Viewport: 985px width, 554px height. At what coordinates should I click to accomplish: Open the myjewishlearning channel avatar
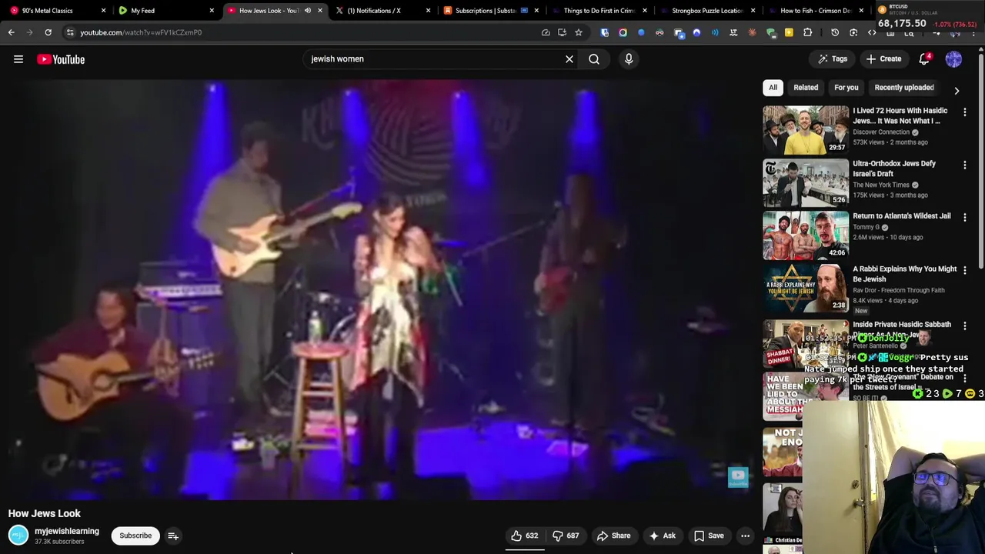coord(18,536)
